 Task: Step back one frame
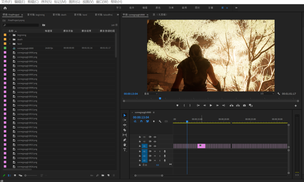pyautogui.click(x=205, y=105)
